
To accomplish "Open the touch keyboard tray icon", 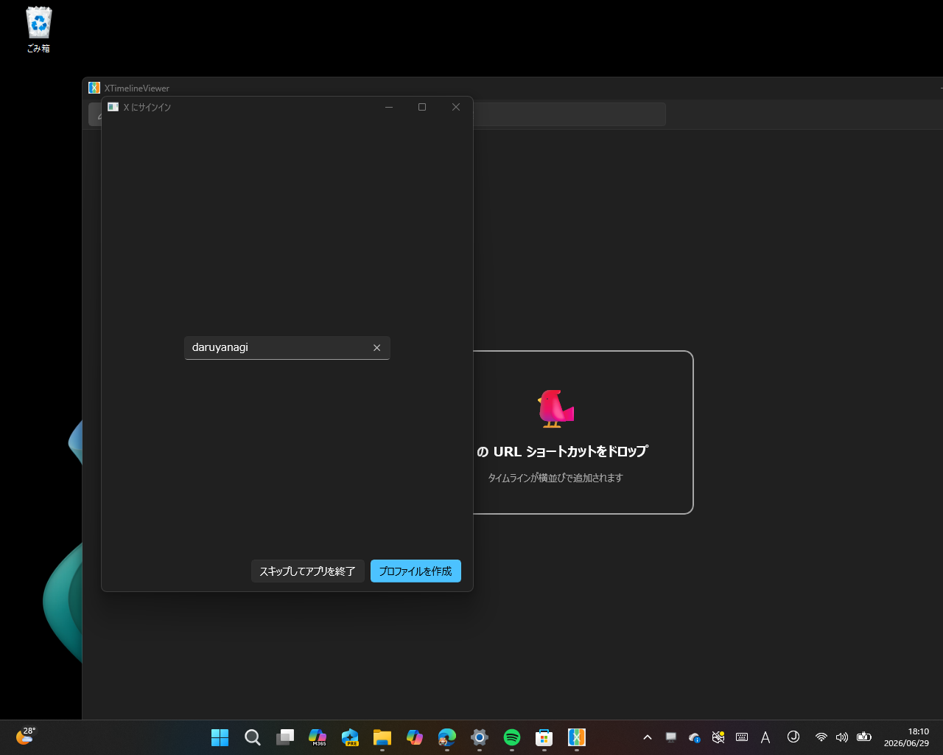I will coord(742,737).
